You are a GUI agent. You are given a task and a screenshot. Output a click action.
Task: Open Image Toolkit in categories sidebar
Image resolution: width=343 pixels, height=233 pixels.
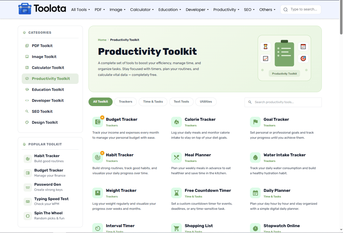coord(50,57)
